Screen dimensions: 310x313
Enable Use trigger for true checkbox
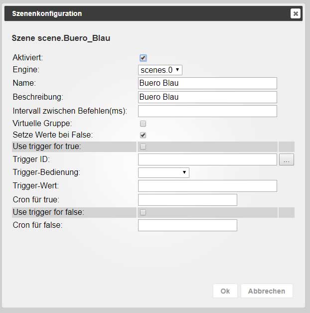143,147
